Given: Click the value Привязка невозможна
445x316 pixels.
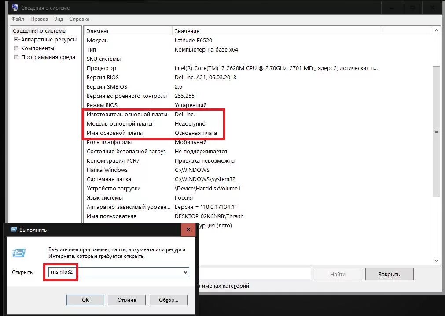Looking at the screenshot, I should (205, 160).
